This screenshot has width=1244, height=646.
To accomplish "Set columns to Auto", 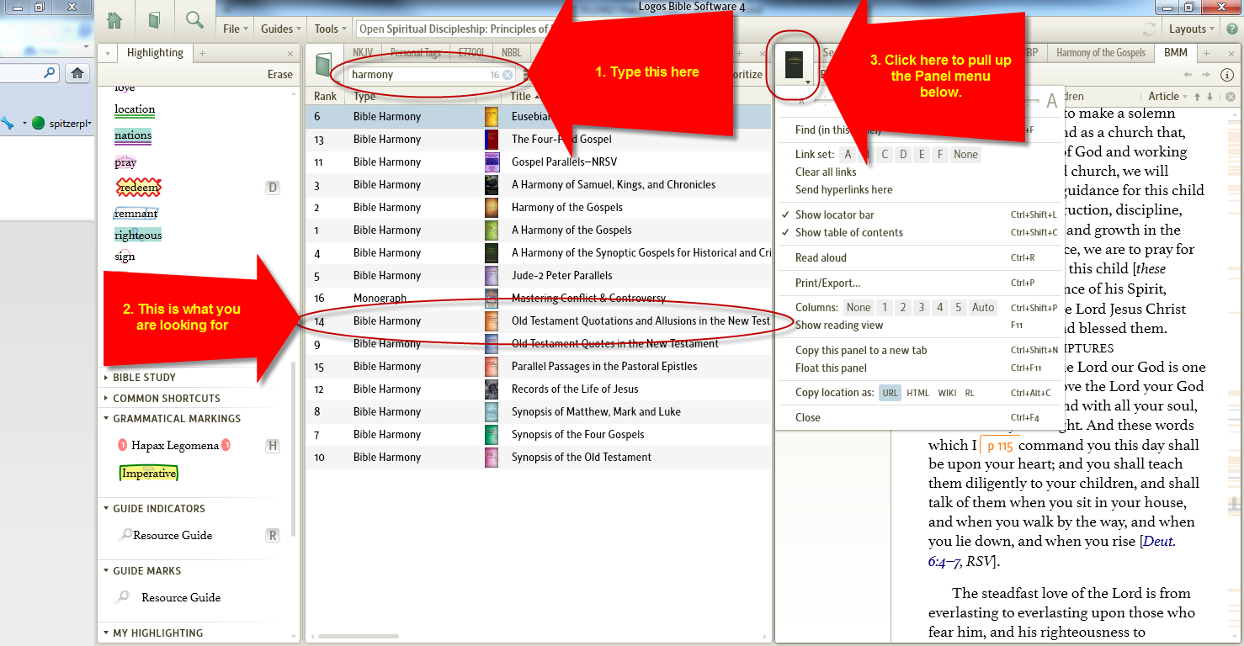I will click(x=983, y=308).
